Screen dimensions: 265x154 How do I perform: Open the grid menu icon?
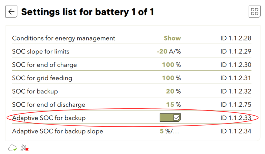[x=254, y=12]
